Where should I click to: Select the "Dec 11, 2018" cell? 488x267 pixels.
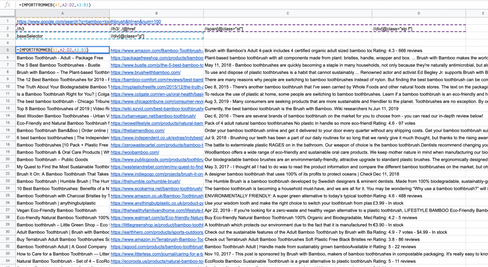click(418, 175)
